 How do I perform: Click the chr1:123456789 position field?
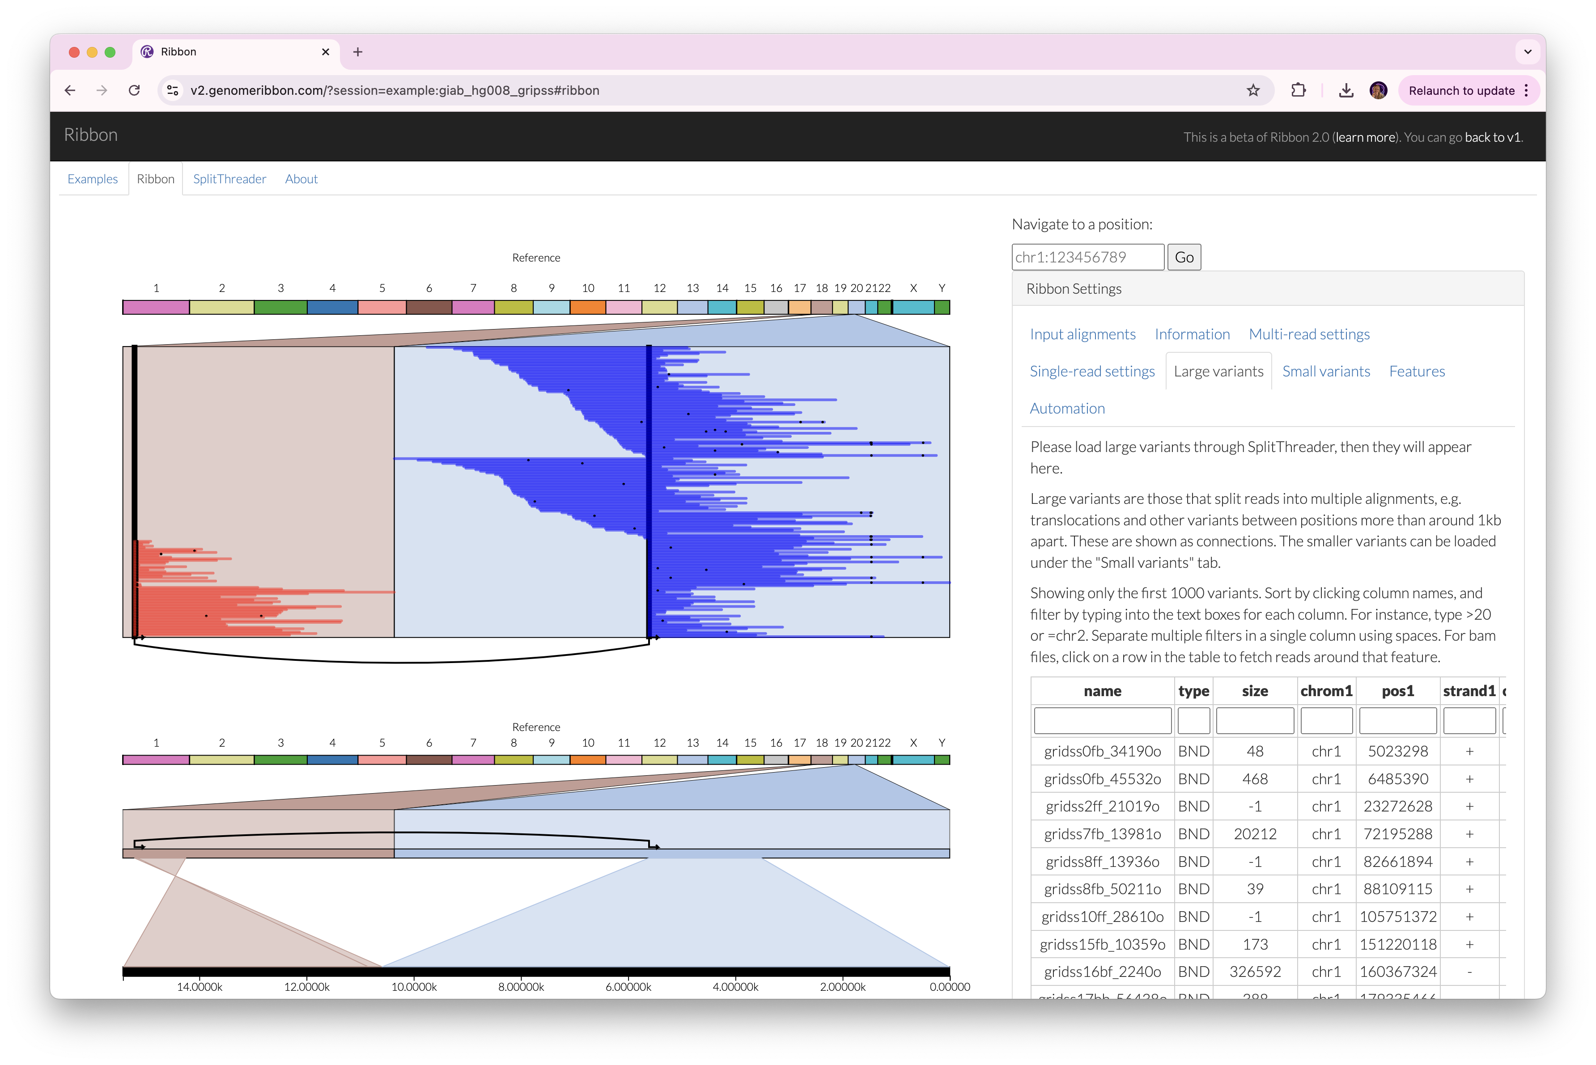pyautogui.click(x=1087, y=258)
